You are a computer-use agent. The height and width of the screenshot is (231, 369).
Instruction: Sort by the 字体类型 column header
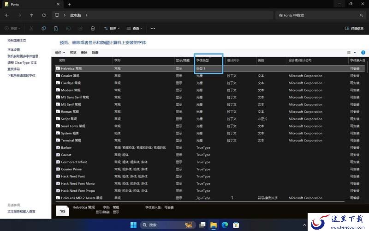202,61
